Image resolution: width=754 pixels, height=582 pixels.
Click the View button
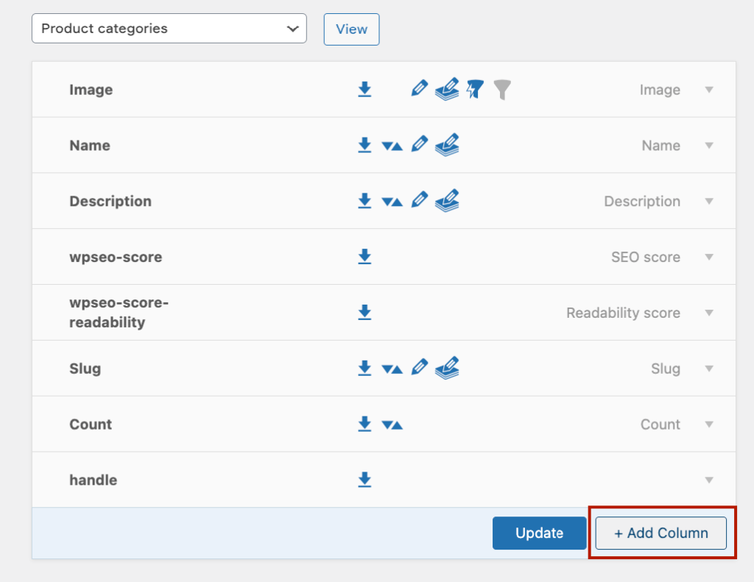click(351, 29)
